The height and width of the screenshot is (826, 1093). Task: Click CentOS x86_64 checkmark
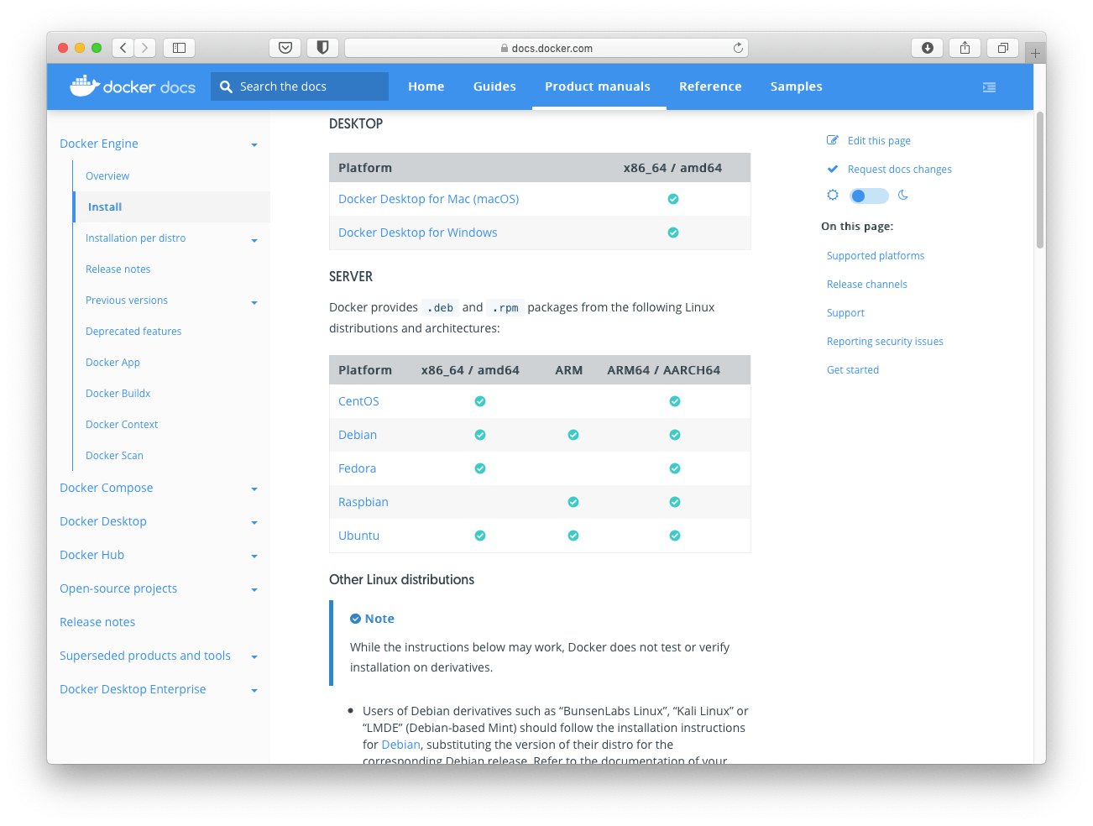pos(480,401)
